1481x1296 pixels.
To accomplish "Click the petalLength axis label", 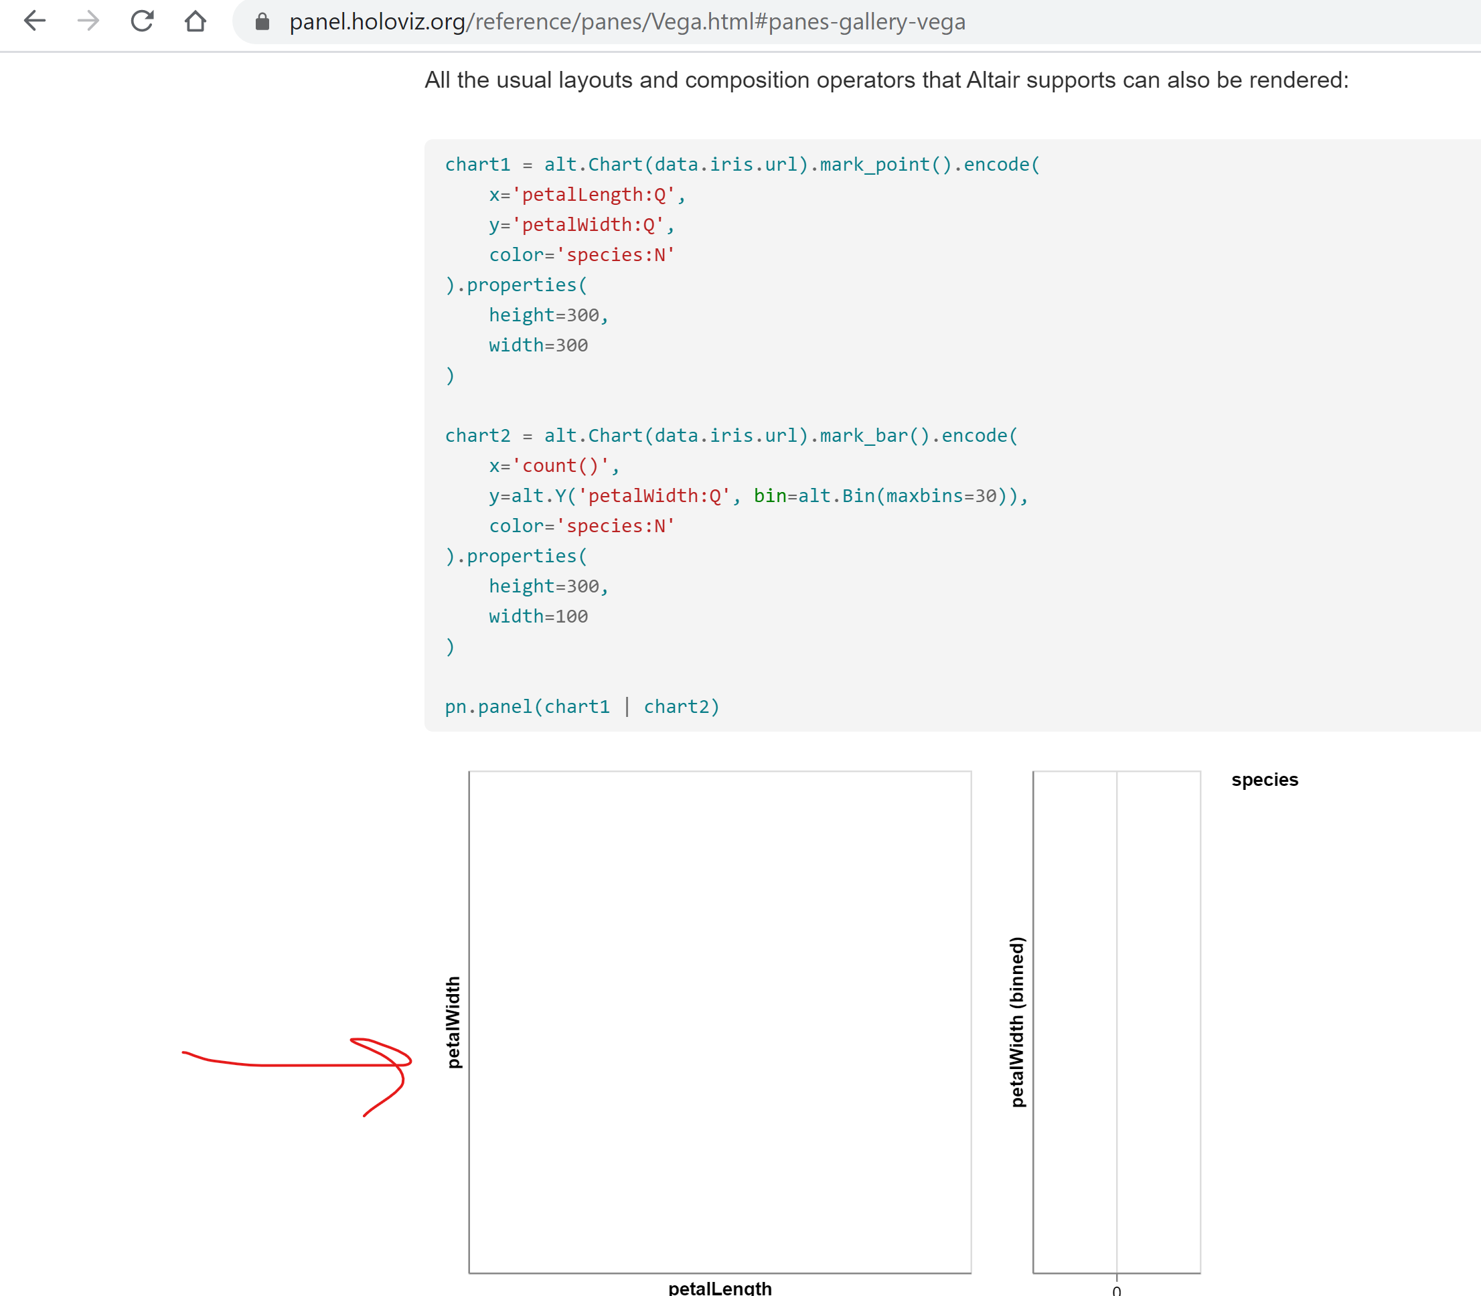I will pos(720,1289).
